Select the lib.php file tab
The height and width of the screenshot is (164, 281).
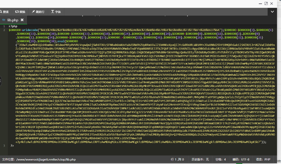tap(12, 20)
